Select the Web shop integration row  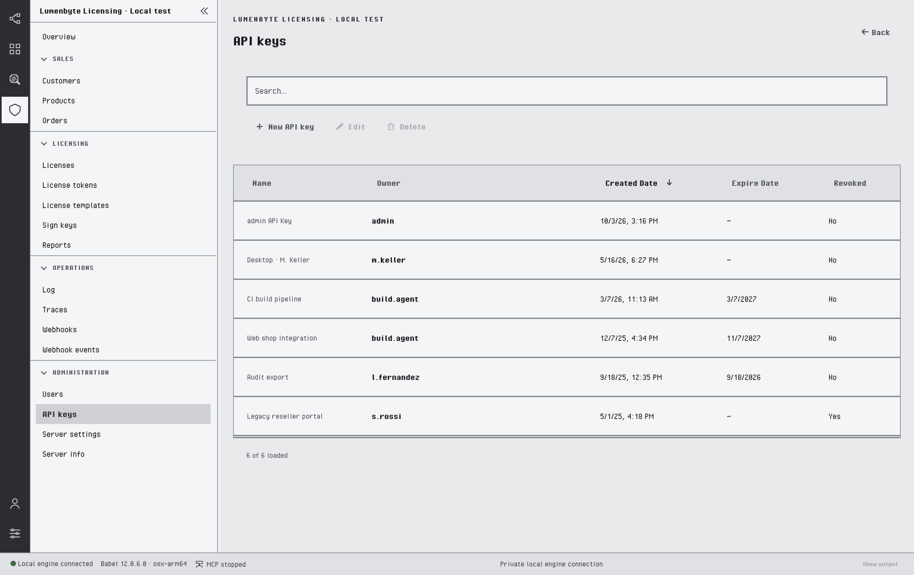567,338
